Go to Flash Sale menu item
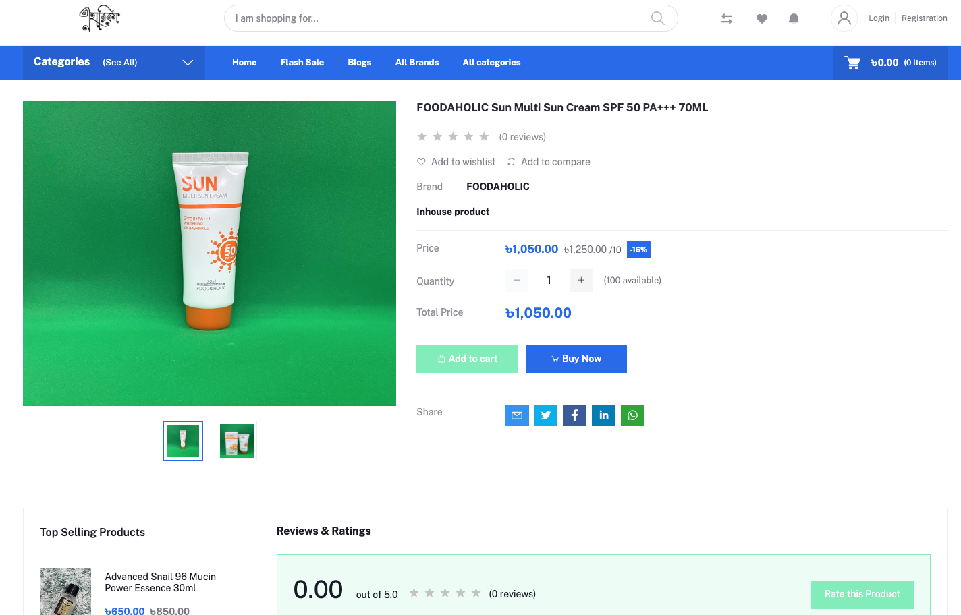The width and height of the screenshot is (961, 615). (x=302, y=63)
